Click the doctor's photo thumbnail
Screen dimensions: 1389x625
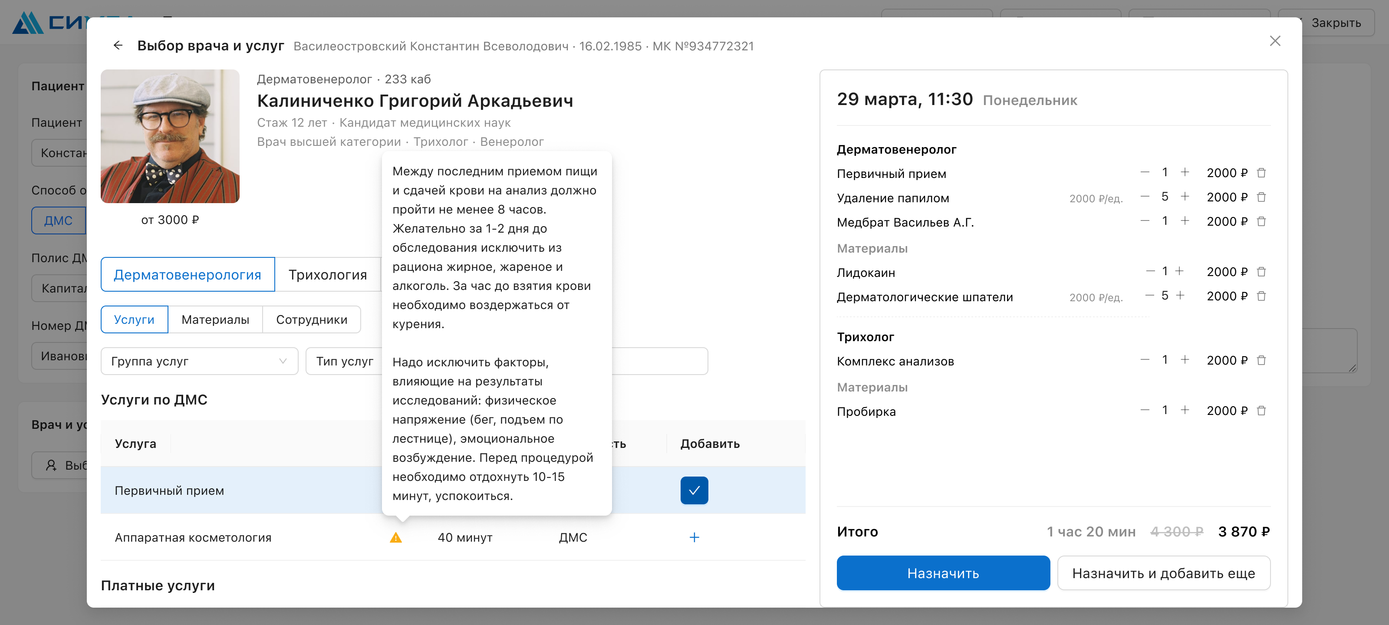(170, 136)
